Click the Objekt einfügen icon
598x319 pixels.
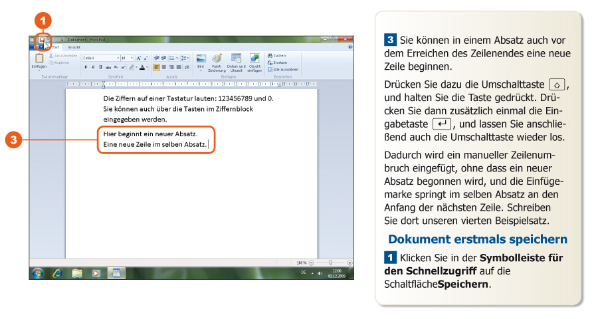coord(254,60)
